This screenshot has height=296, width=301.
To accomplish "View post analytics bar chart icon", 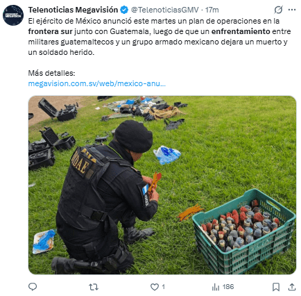I will point(216,287).
